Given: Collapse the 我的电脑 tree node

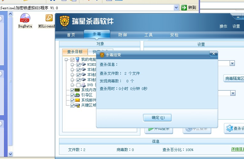Looking at the screenshot, I should 66,59.
